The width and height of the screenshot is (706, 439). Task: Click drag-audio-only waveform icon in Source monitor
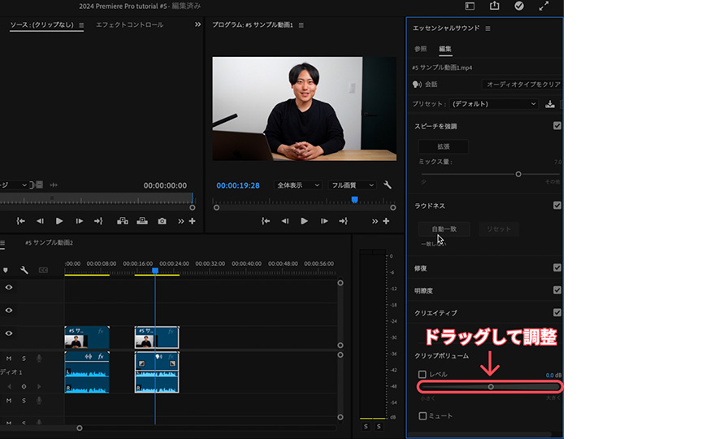tap(54, 185)
